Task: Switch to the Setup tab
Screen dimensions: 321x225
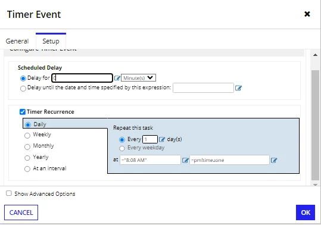Action: click(x=51, y=41)
